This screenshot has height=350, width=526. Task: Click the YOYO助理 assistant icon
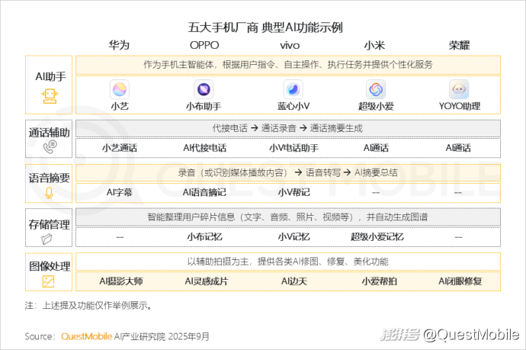458,89
